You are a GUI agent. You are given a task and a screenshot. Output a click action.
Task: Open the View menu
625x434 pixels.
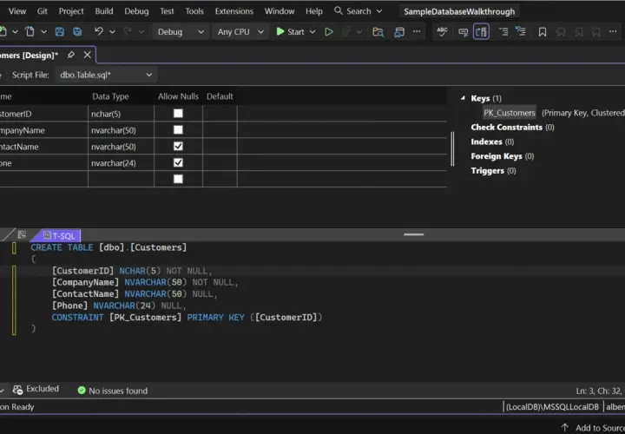pyautogui.click(x=17, y=11)
